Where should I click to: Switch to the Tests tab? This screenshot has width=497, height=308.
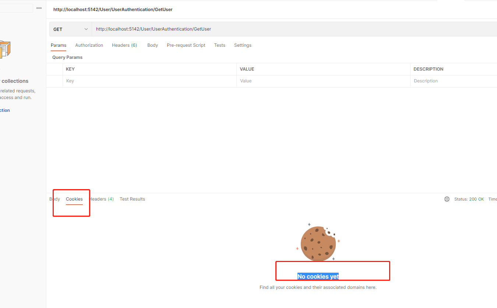tap(219, 45)
